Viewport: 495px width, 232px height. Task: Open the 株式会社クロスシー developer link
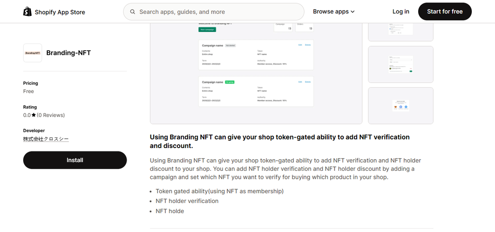click(46, 139)
